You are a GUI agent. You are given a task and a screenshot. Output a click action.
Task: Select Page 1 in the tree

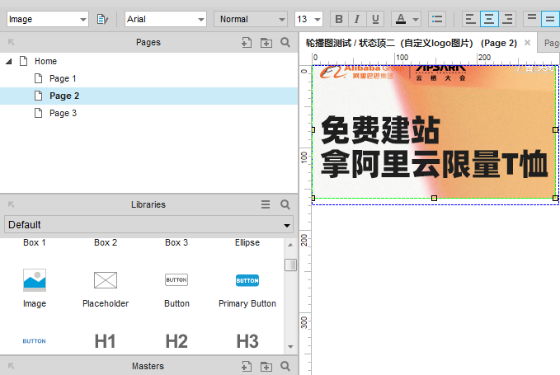click(63, 78)
